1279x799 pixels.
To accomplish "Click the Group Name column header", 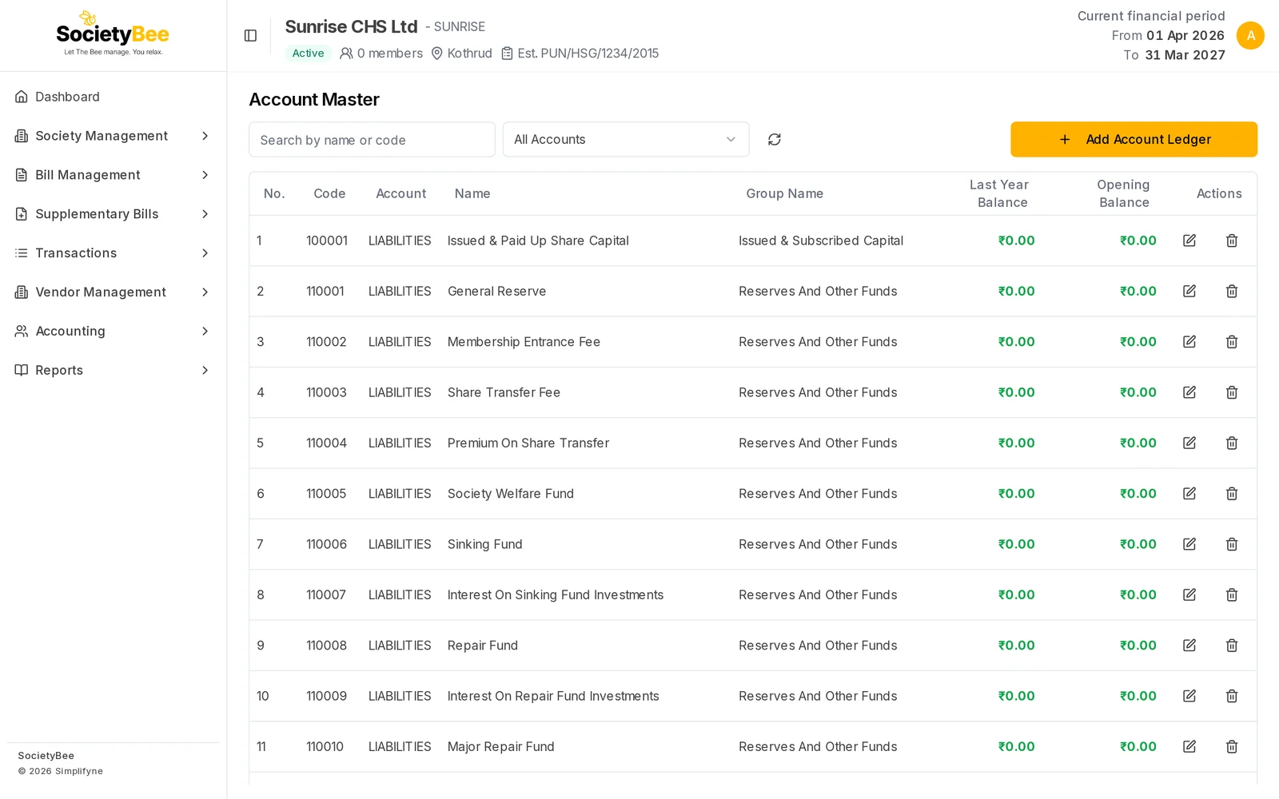I will pyautogui.click(x=784, y=193).
